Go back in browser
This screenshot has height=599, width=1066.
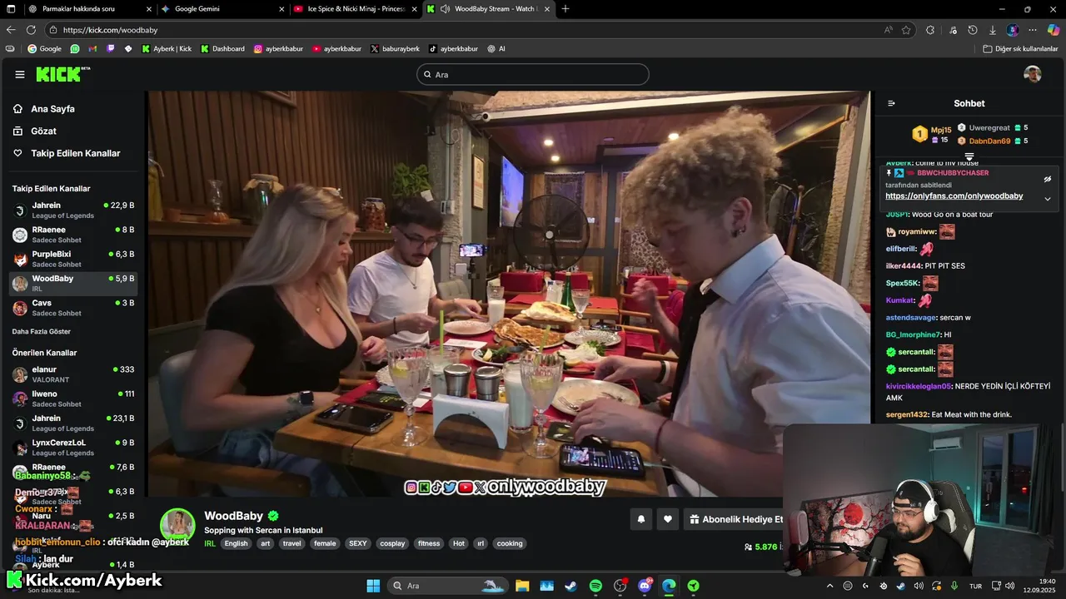11,30
